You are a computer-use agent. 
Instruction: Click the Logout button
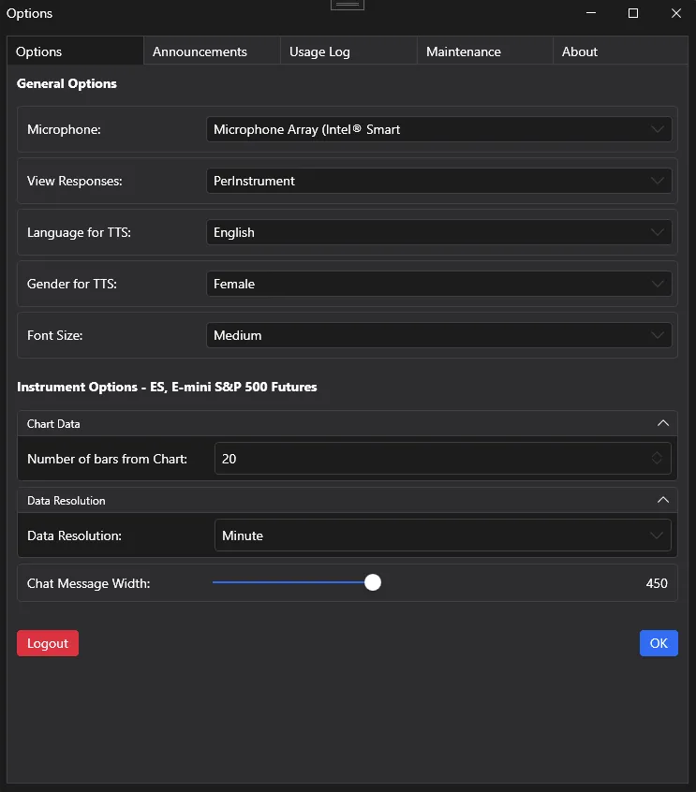(x=47, y=643)
